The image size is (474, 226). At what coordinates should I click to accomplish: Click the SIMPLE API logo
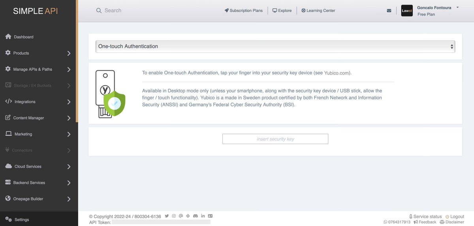click(x=35, y=11)
